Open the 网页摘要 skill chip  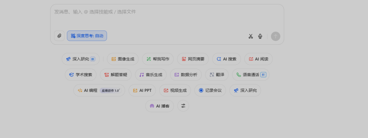coord(193,59)
